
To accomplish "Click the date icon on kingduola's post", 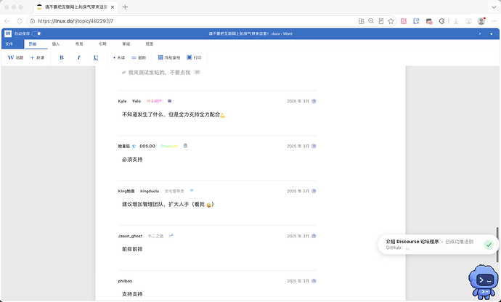I will (x=314, y=191).
